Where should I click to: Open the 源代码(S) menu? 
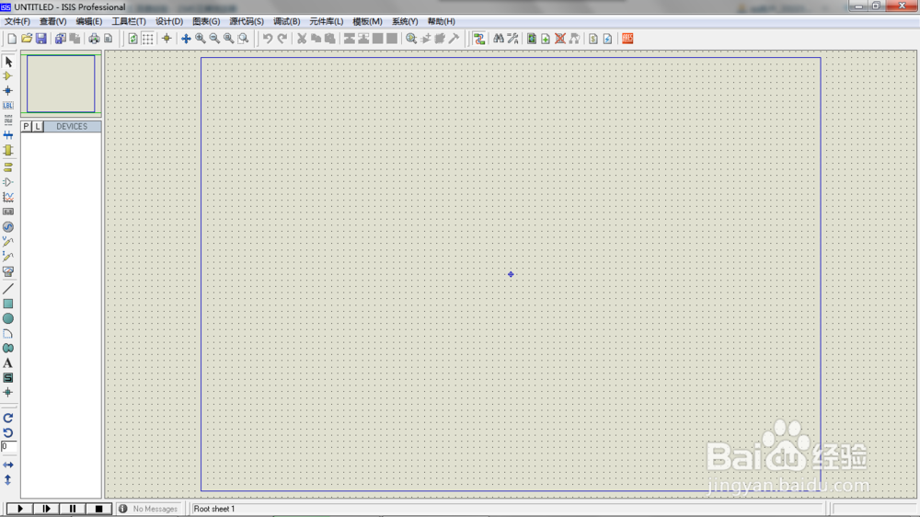pos(247,21)
